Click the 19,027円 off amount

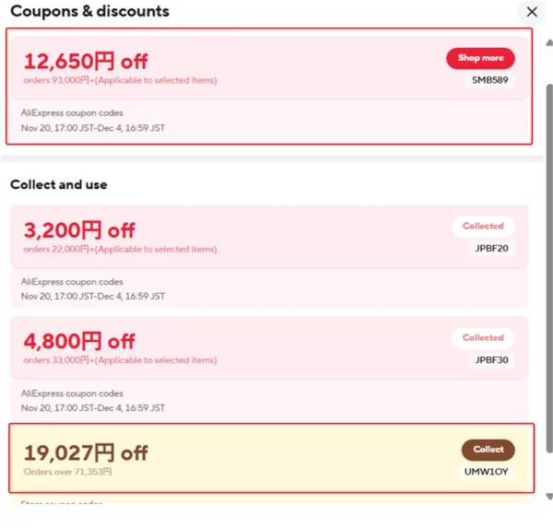pyautogui.click(x=86, y=452)
